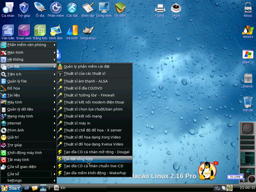This screenshot has width=256, height=192.
Task: Open the Từ điển dictionary icon
Action: tap(120, 8)
